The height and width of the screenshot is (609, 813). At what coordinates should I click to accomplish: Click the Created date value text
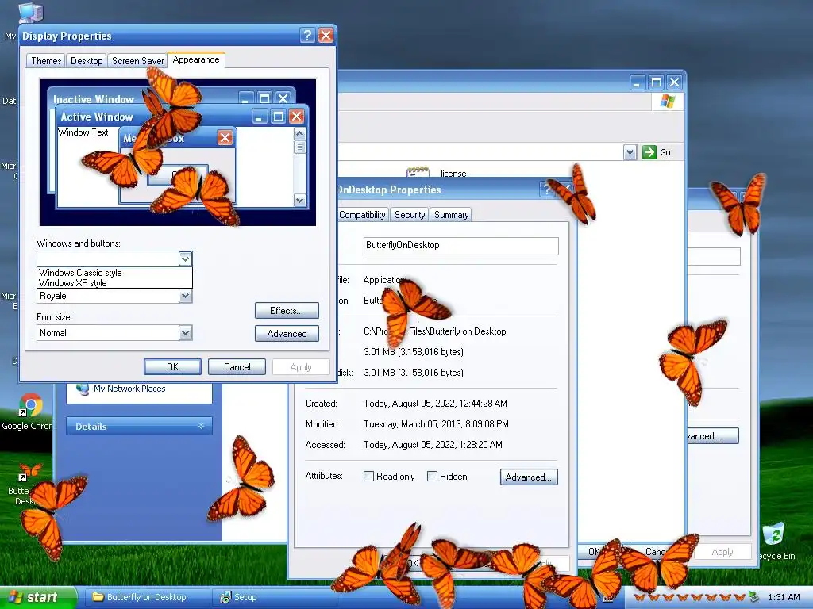pyautogui.click(x=436, y=404)
